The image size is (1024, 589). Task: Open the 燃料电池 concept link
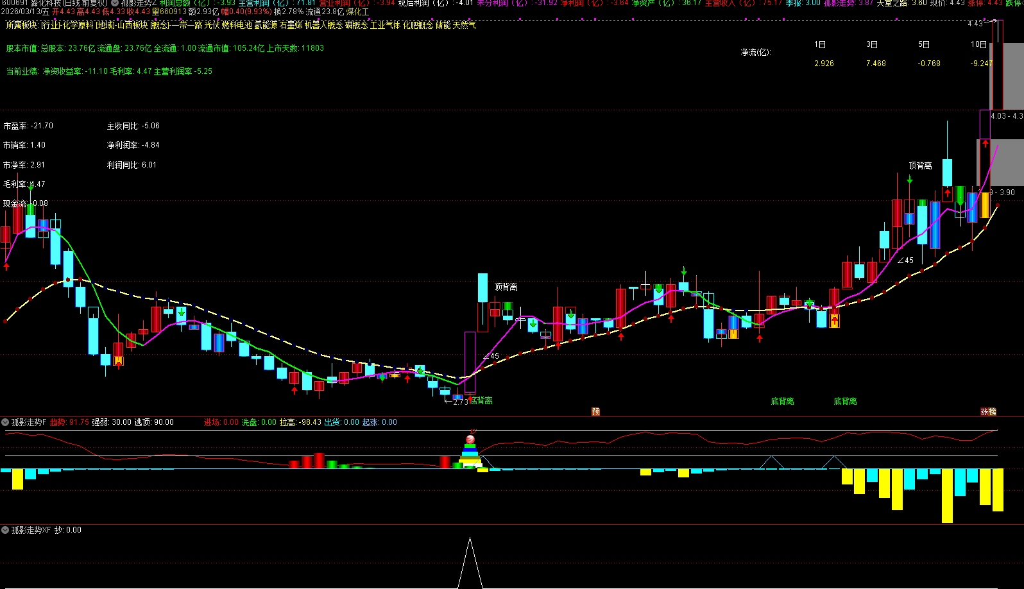pos(237,25)
